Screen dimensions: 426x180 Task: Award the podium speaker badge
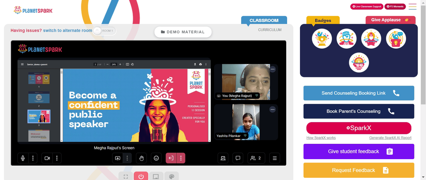click(x=396, y=39)
